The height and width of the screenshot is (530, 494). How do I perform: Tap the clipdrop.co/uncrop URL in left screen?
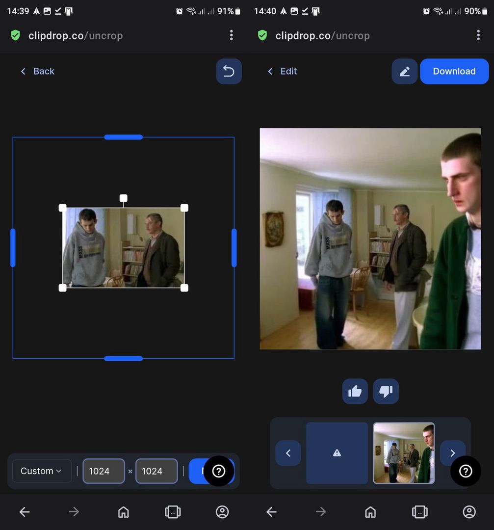[x=76, y=35]
